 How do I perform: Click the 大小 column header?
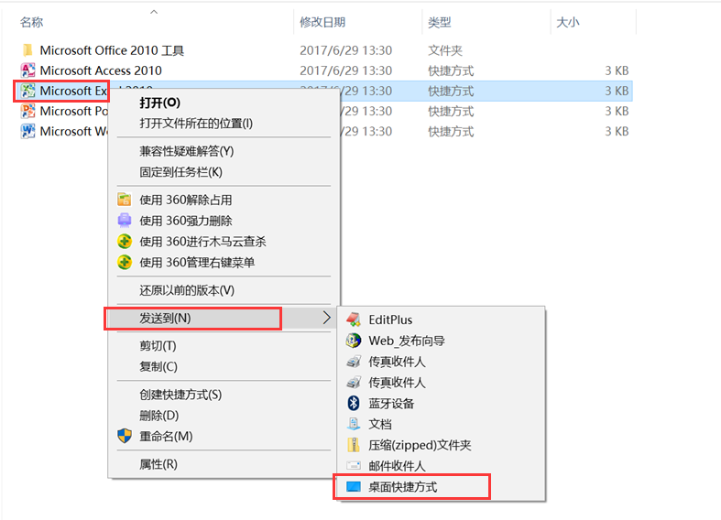[x=568, y=22]
